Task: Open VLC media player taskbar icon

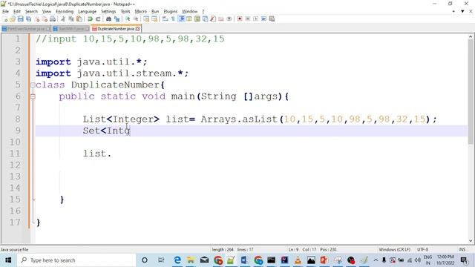Action: pyautogui.click(x=298, y=260)
